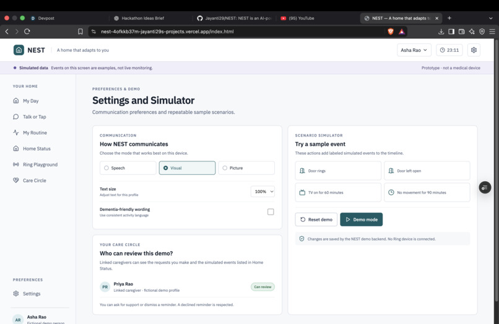Click 'Prototype - not a medical device' text
The image size is (499, 324).
click(x=451, y=68)
